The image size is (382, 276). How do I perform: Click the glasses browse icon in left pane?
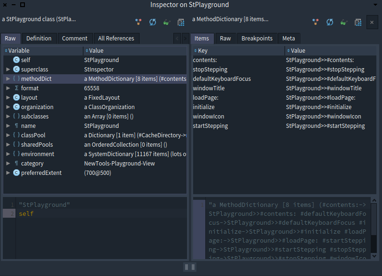[167, 23]
